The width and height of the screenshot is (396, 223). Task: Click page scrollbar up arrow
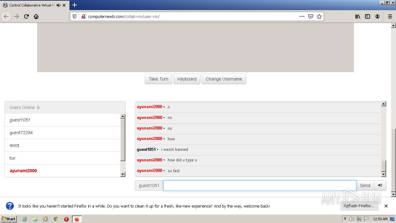[x=394, y=25]
